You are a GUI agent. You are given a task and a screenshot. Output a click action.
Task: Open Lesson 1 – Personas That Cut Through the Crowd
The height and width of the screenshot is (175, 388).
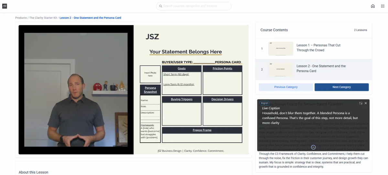(x=314, y=49)
